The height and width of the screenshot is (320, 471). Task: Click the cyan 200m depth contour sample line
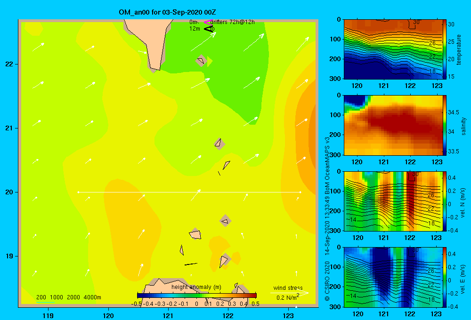coord(45,302)
